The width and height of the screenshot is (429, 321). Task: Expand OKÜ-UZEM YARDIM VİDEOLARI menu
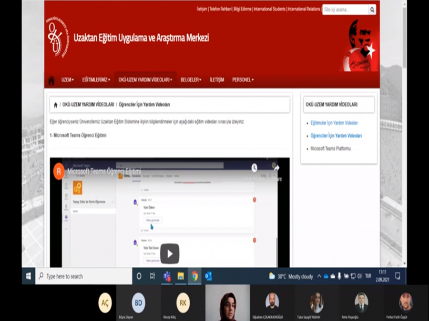pyautogui.click(x=145, y=80)
